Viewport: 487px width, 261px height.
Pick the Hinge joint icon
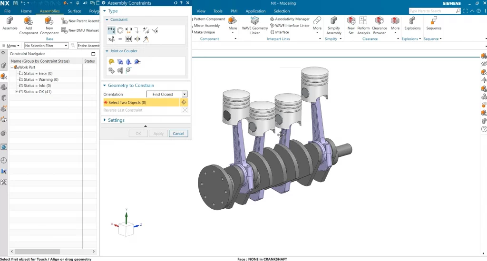point(111,62)
